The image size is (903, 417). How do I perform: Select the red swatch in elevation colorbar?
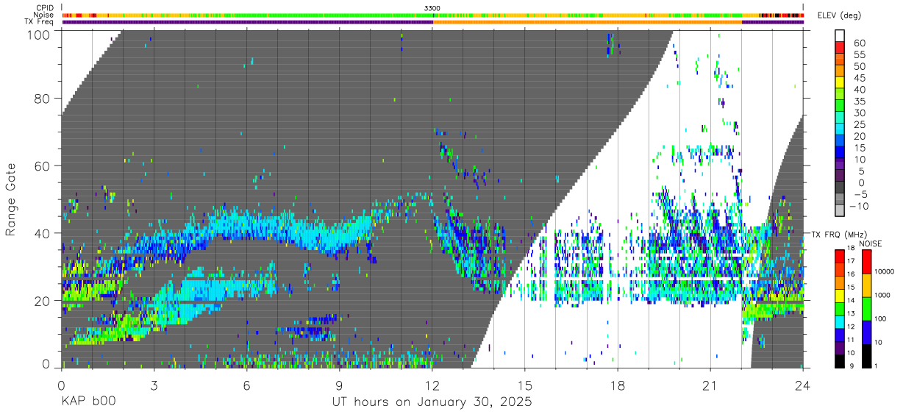pyautogui.click(x=840, y=48)
